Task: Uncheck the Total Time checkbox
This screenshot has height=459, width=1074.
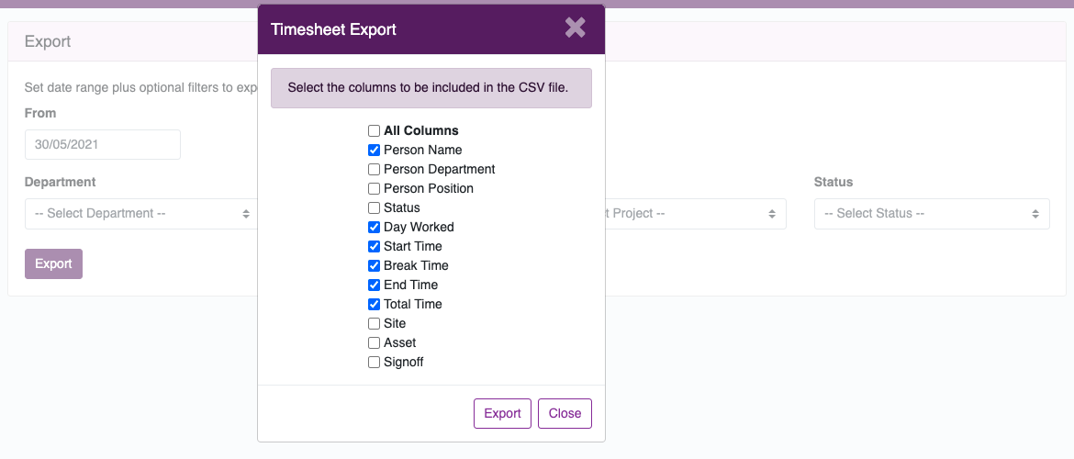Action: pos(374,304)
